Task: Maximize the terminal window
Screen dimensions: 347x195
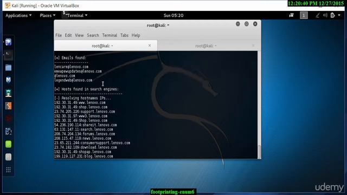Action: click(x=247, y=24)
